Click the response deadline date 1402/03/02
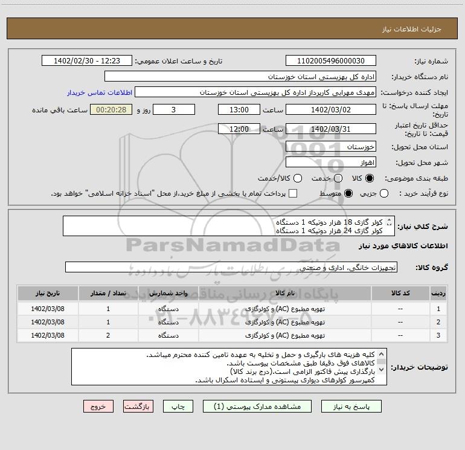The width and height of the screenshot is (465, 450). point(331,109)
